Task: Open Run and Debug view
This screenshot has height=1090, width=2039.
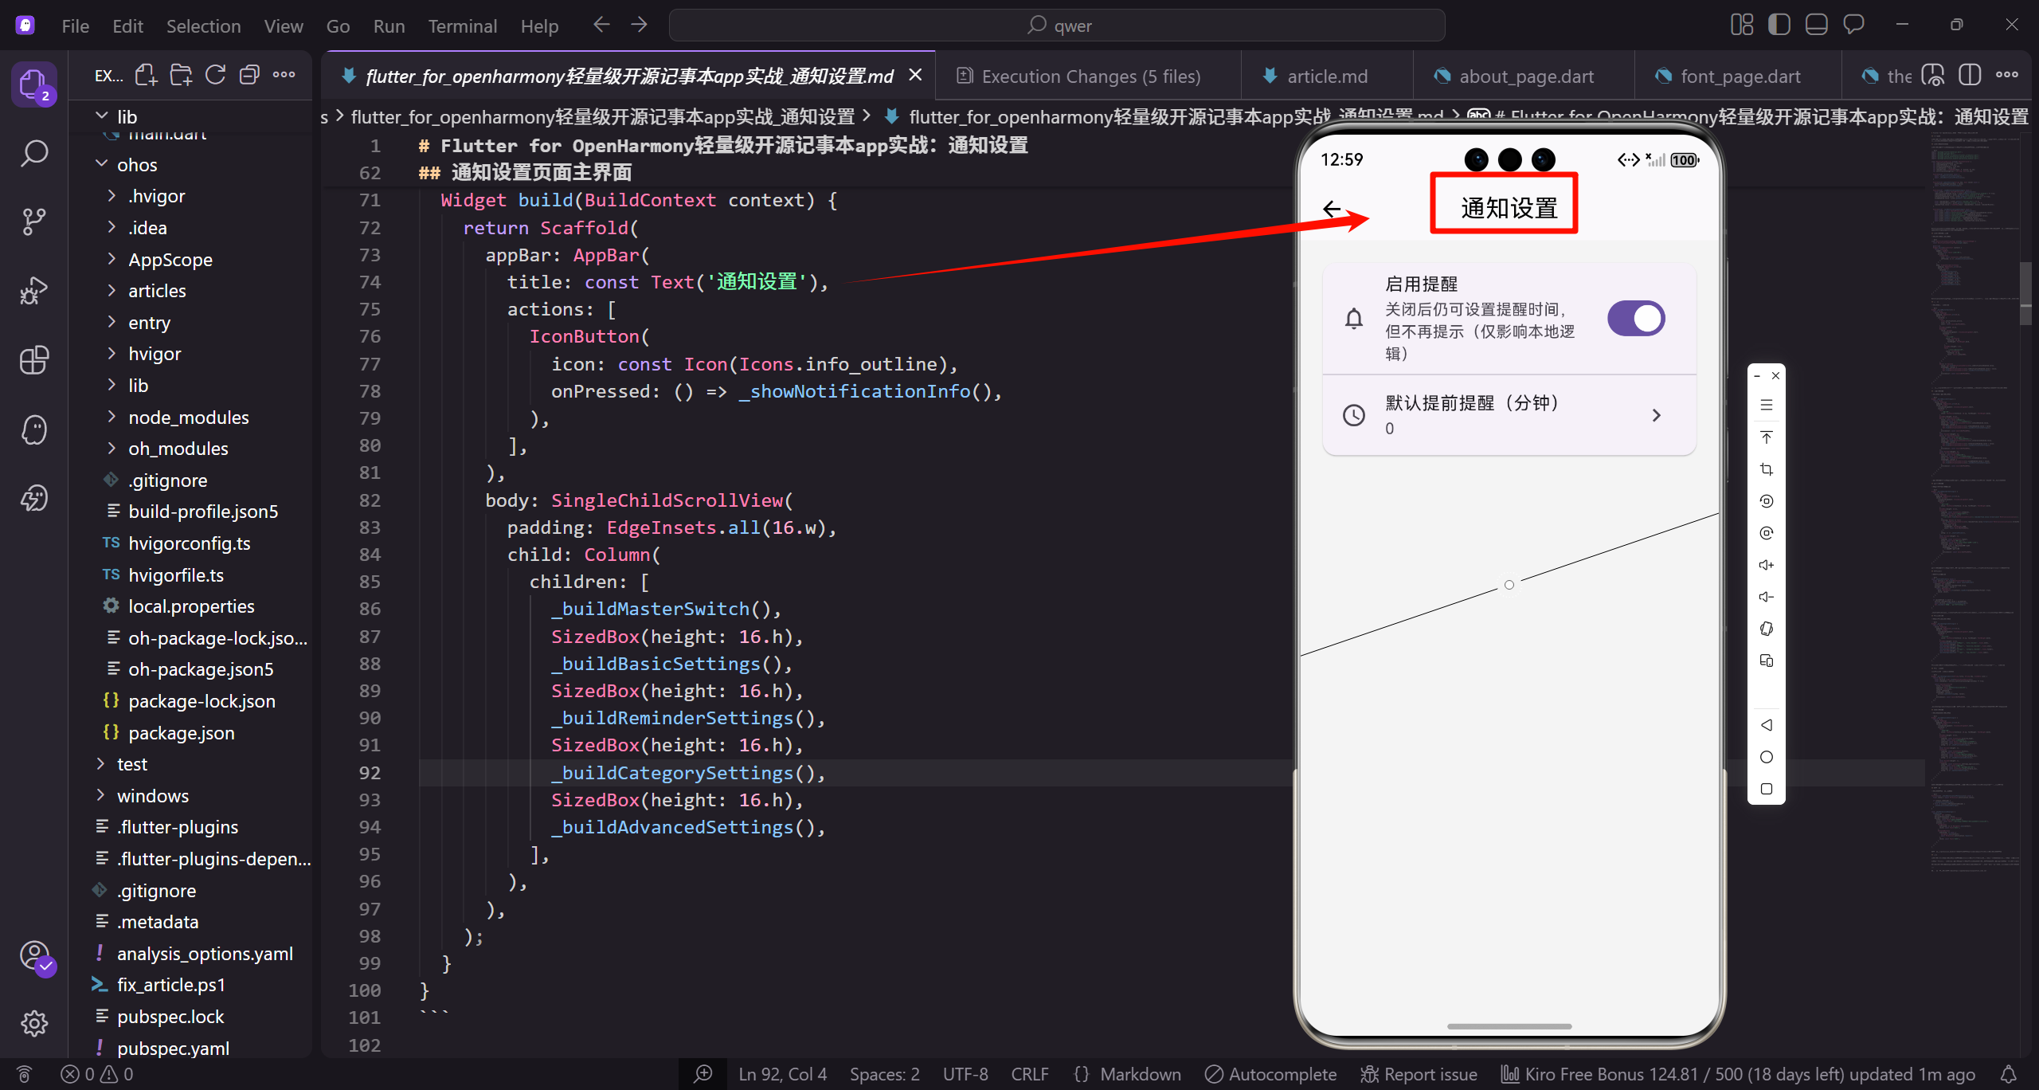Action: pyautogui.click(x=33, y=291)
